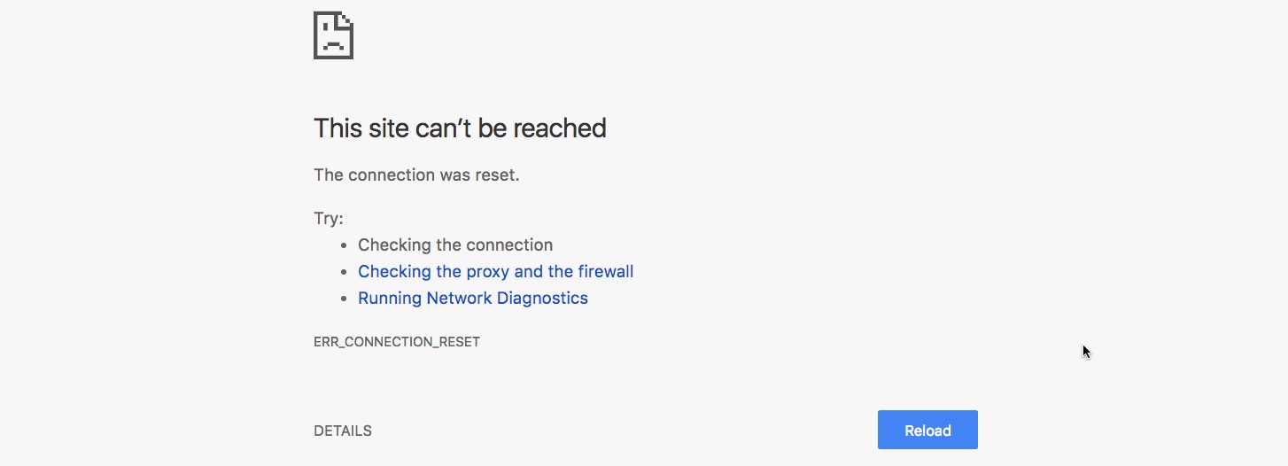Click the word proxy in the suggestion link
Viewport: 1288px width, 466px height.
(489, 273)
